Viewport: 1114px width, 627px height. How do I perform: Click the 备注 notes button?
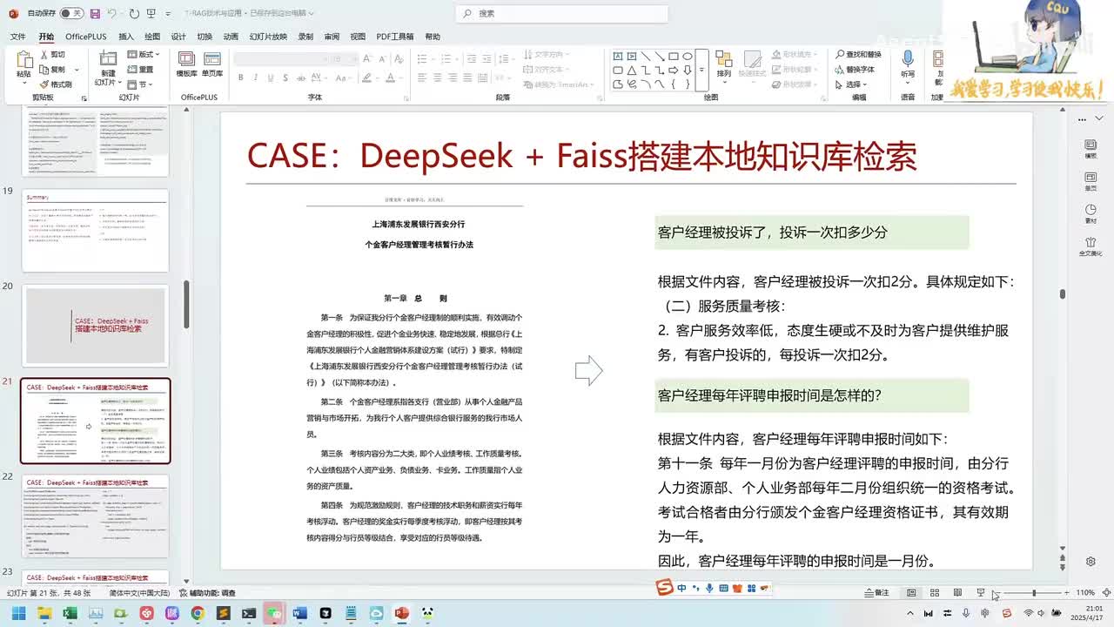[877, 592]
